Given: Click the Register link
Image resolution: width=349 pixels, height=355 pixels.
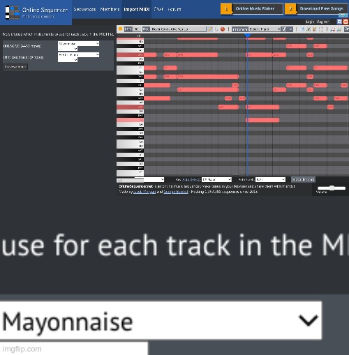Looking at the screenshot, I should tap(322, 22).
